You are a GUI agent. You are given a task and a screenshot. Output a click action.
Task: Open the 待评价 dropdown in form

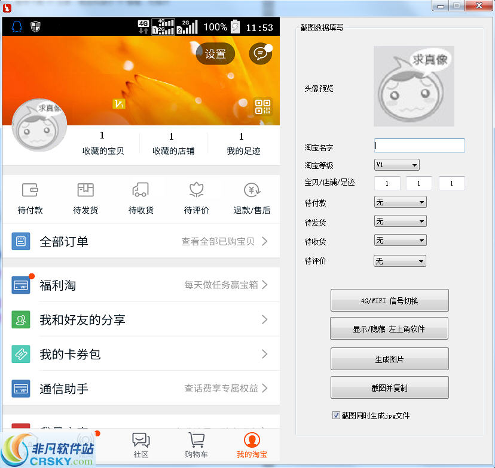pos(400,261)
